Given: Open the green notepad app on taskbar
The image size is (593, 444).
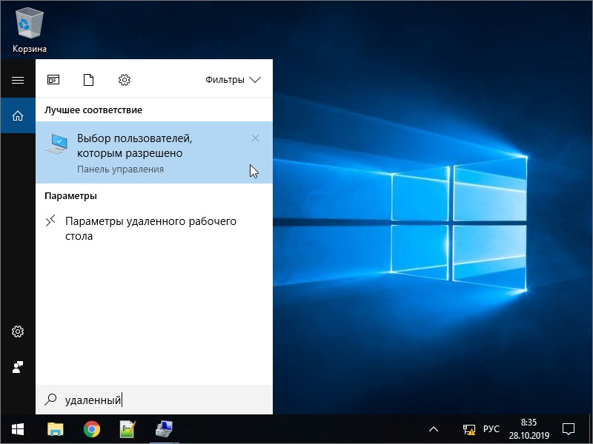Looking at the screenshot, I should click(x=127, y=429).
